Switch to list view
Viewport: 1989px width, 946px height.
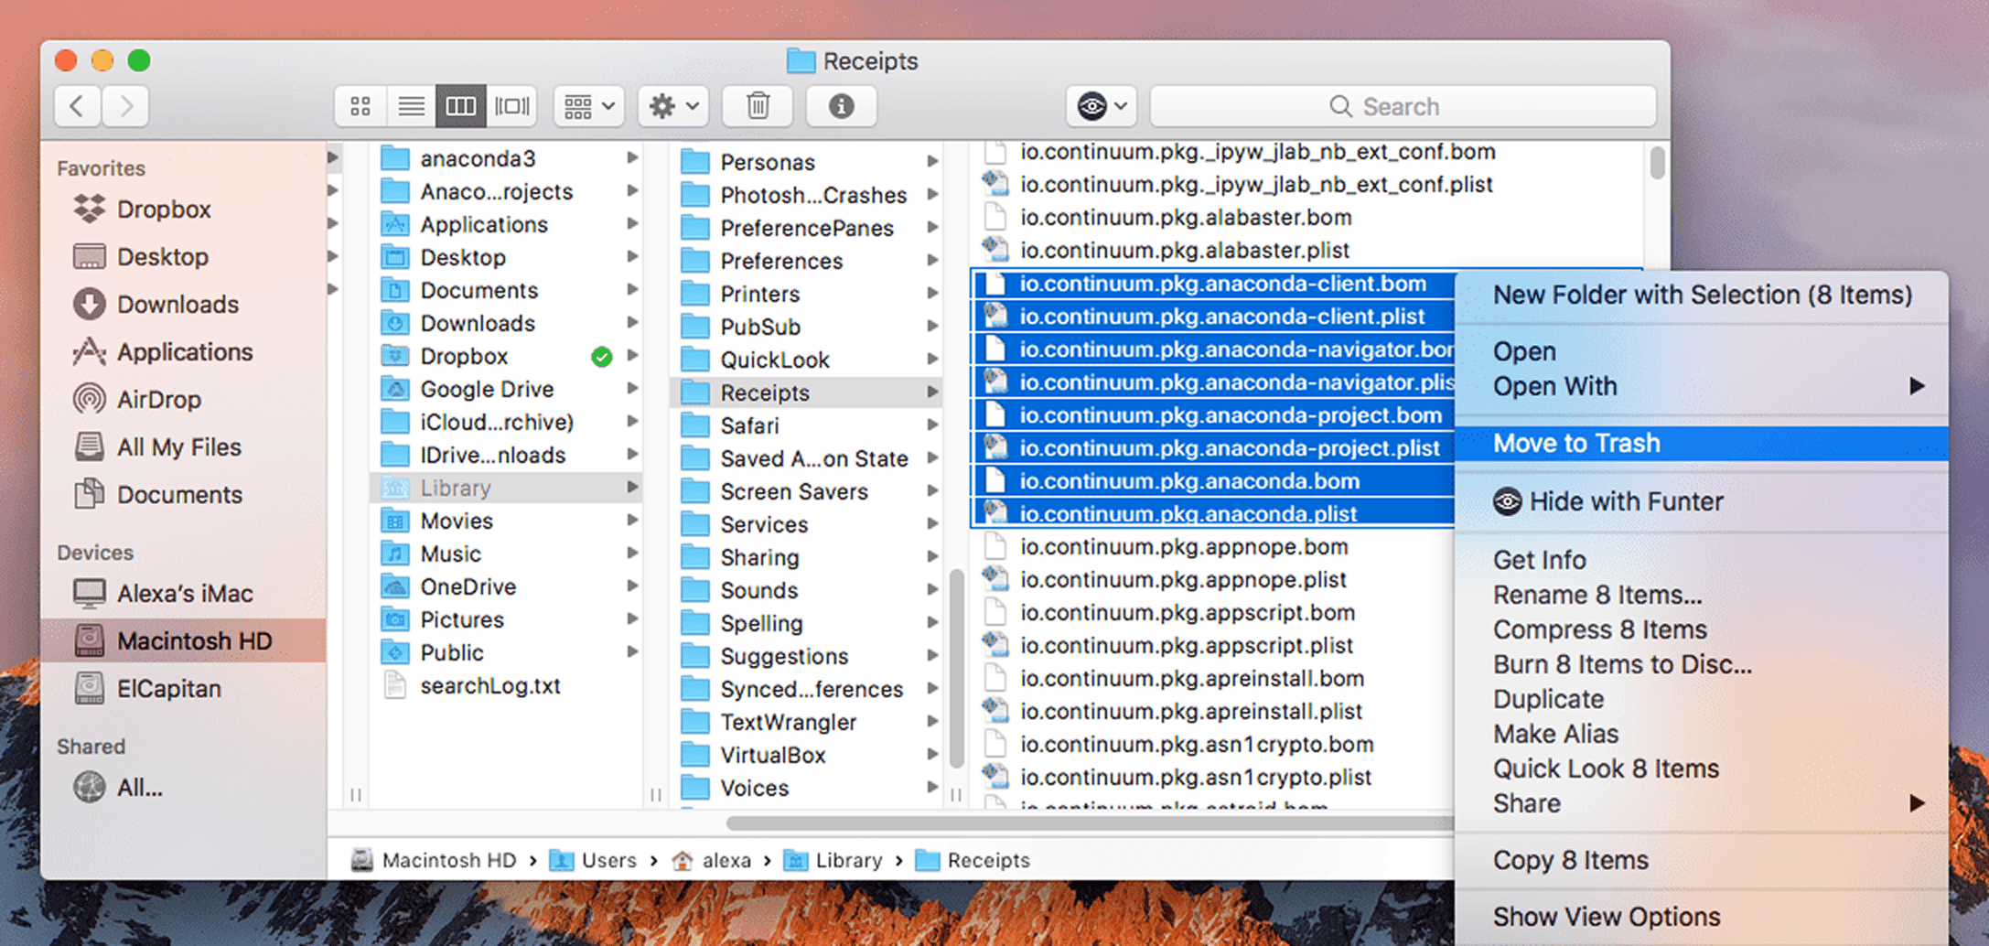pos(411,106)
